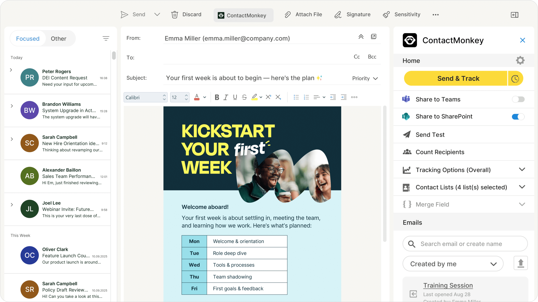The width and height of the screenshot is (538, 302).
Task: Adjust the font size 12 stepper
Action: click(x=186, y=97)
